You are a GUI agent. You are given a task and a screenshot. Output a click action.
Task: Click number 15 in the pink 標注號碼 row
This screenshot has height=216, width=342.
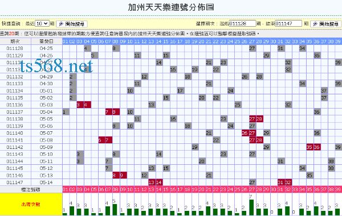coord(166,189)
